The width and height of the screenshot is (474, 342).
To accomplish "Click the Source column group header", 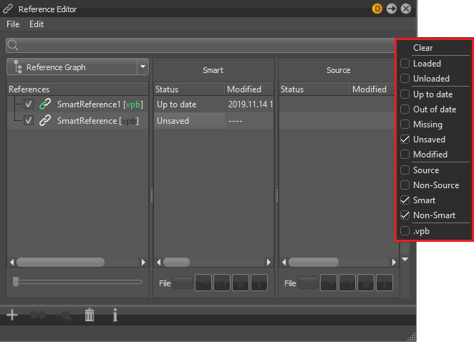I will (x=338, y=70).
